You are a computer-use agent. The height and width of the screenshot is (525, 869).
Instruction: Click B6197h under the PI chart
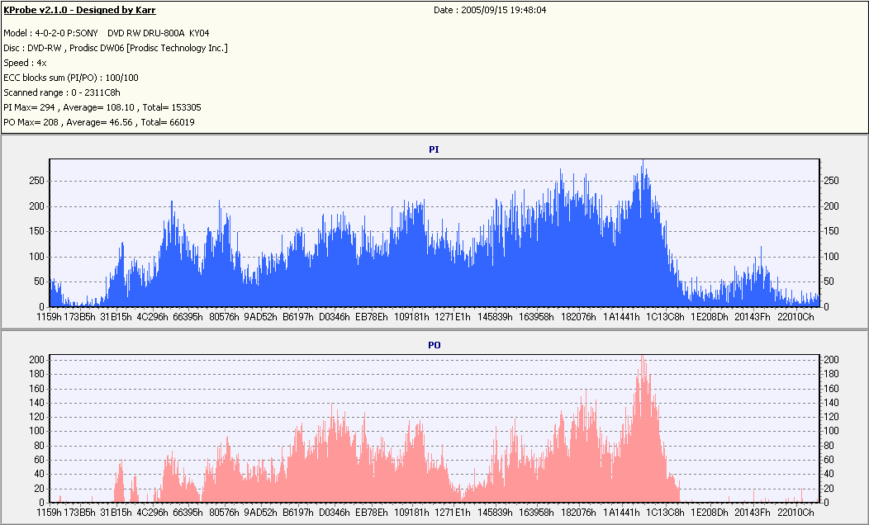[x=297, y=317]
